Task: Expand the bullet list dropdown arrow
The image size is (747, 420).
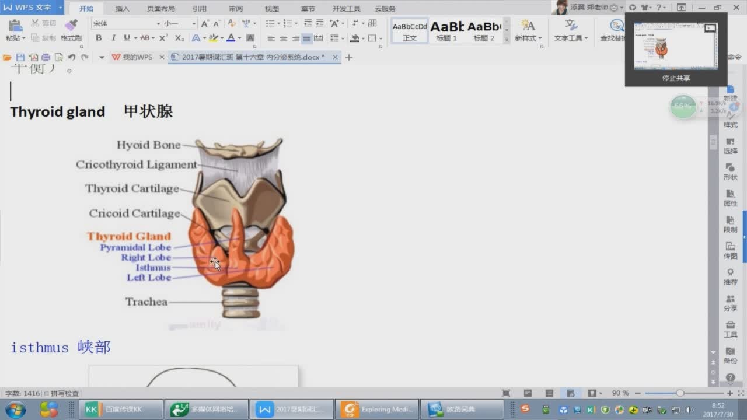Action: tap(279, 24)
